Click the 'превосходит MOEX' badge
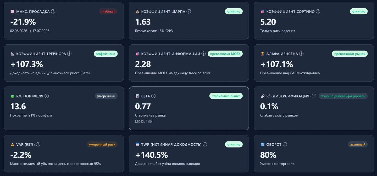Screen dimensions: 377x176 pos(225,54)
